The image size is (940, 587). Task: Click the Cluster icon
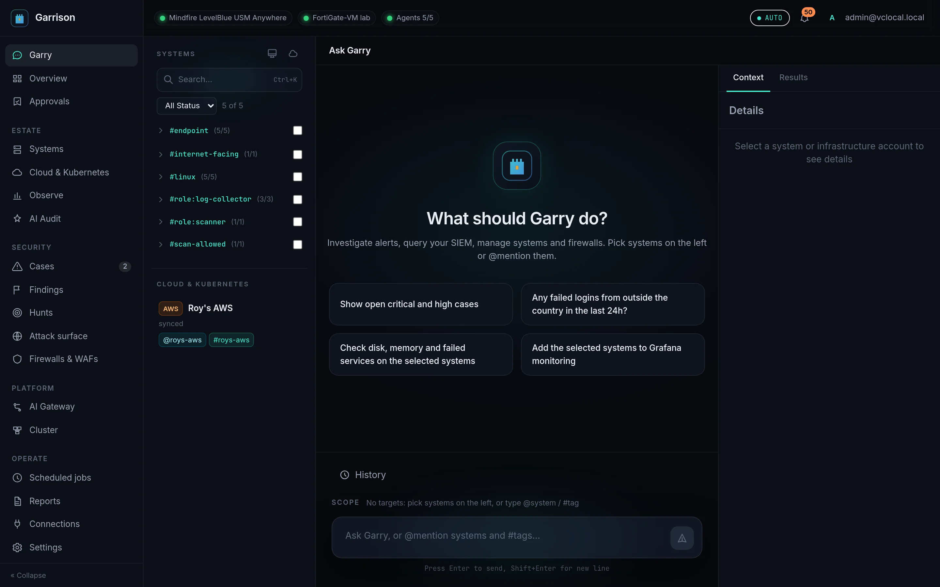pos(17,430)
